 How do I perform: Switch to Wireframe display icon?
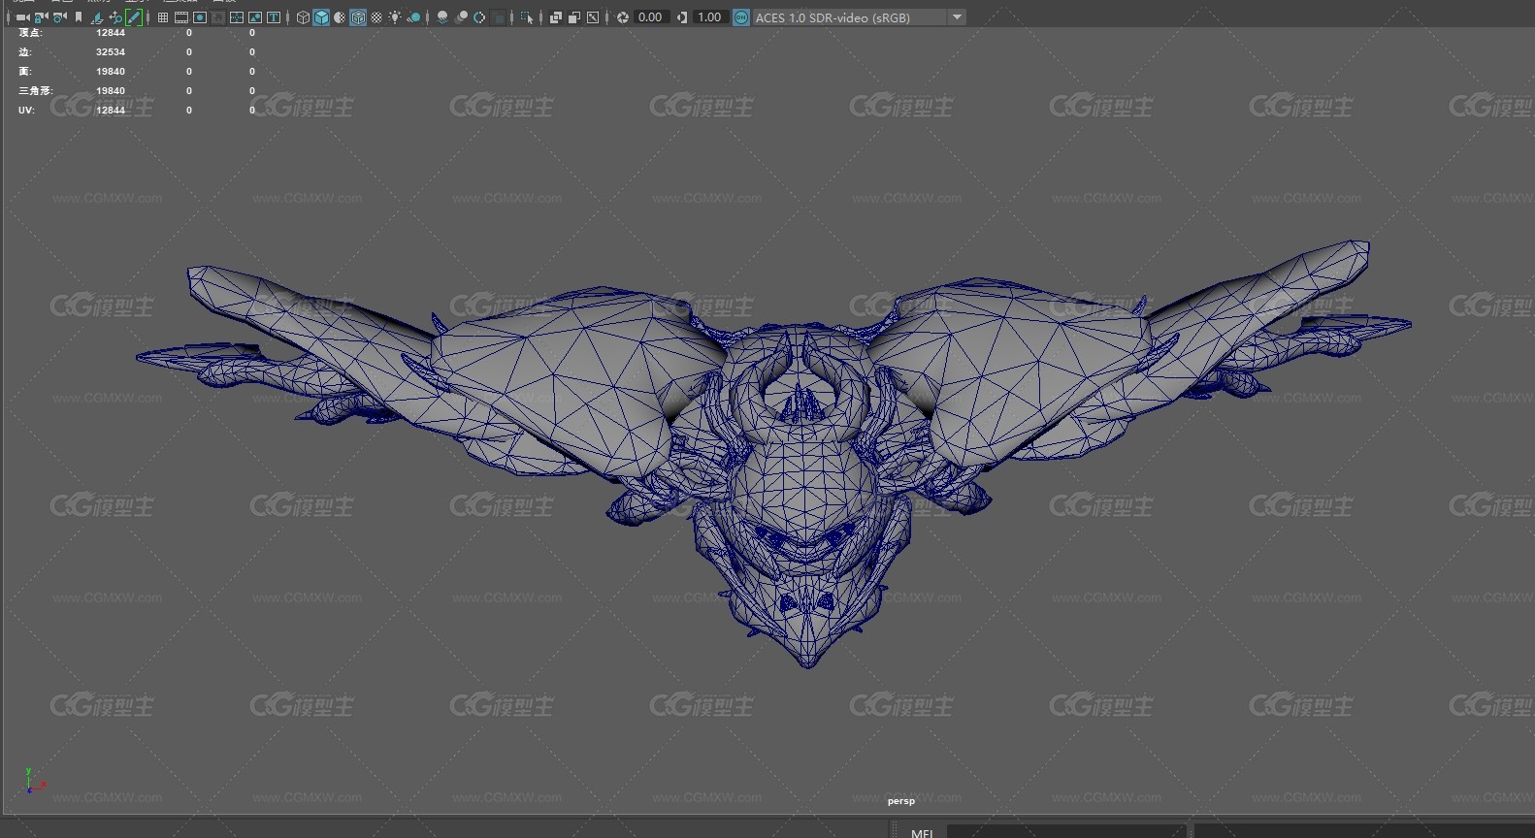(x=303, y=17)
